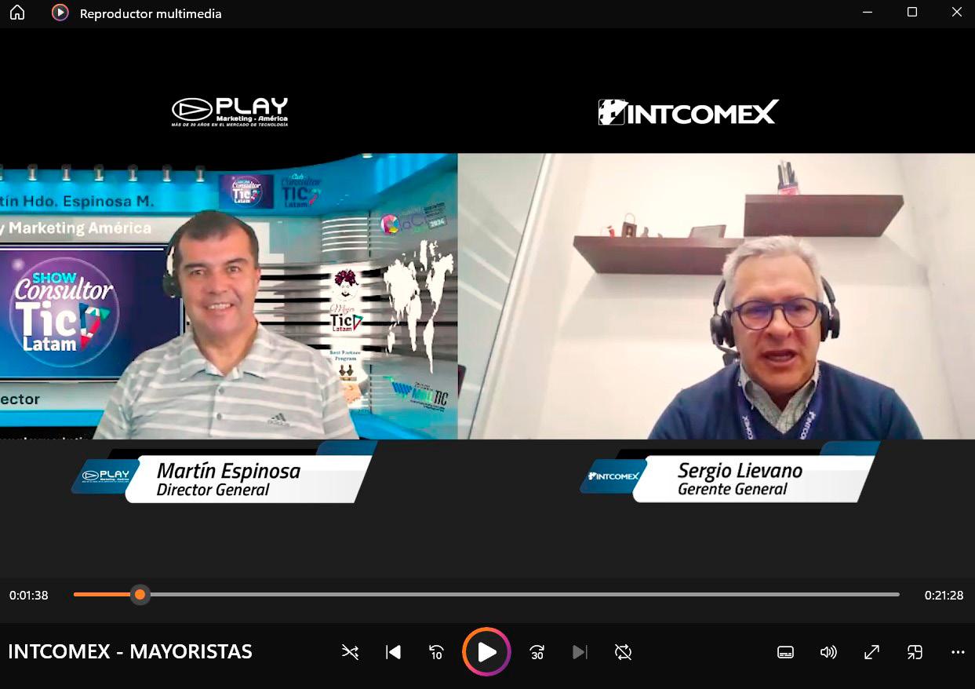This screenshot has height=689, width=975.
Task: Minimize the media player window
Action: [868, 13]
